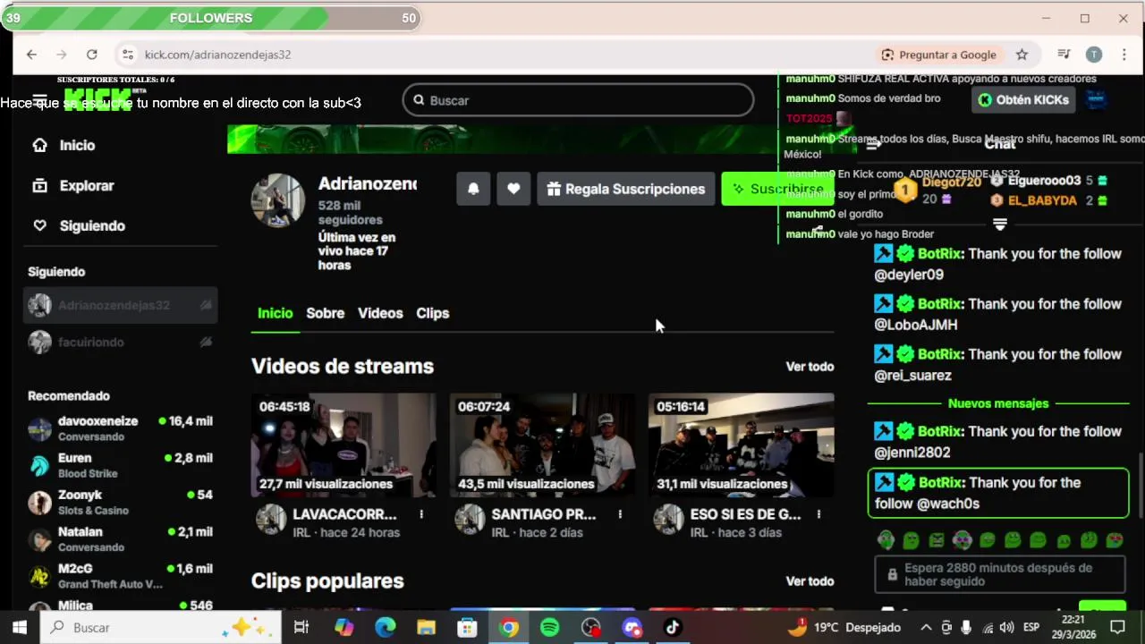Click the Nuevos mensajes indicator in chat
This screenshot has height=644, width=1145.
998,403
